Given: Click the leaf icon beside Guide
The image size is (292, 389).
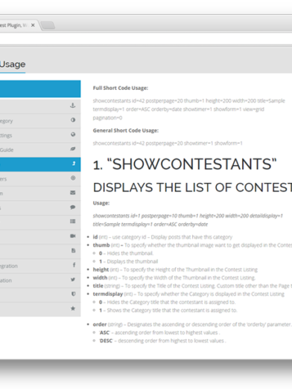Looking at the screenshot, I should tap(73, 149).
